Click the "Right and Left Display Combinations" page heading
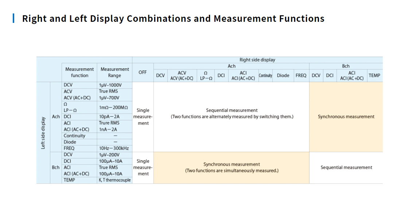 click(x=173, y=19)
